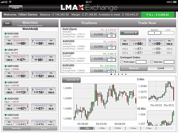Tap the fifth page indicator dot
This screenshot has height=133, width=178.
[126, 74]
